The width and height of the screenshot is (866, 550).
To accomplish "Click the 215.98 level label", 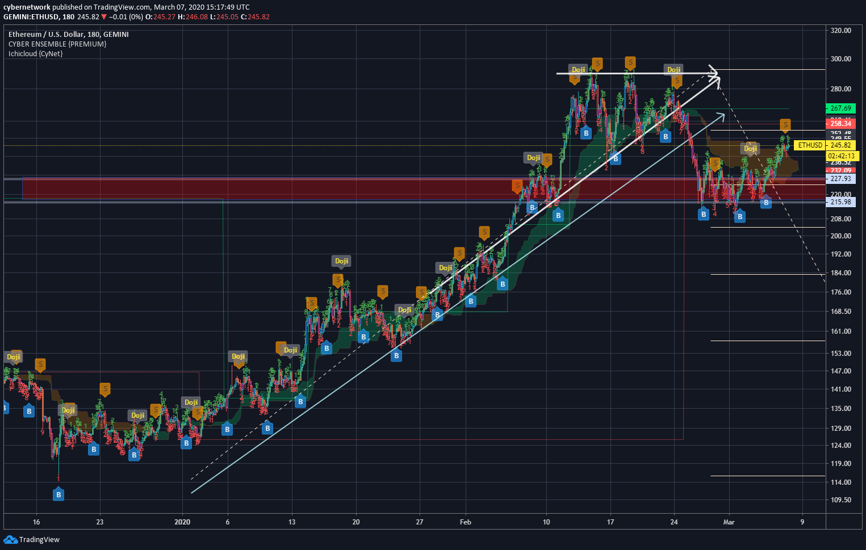I will click(840, 201).
